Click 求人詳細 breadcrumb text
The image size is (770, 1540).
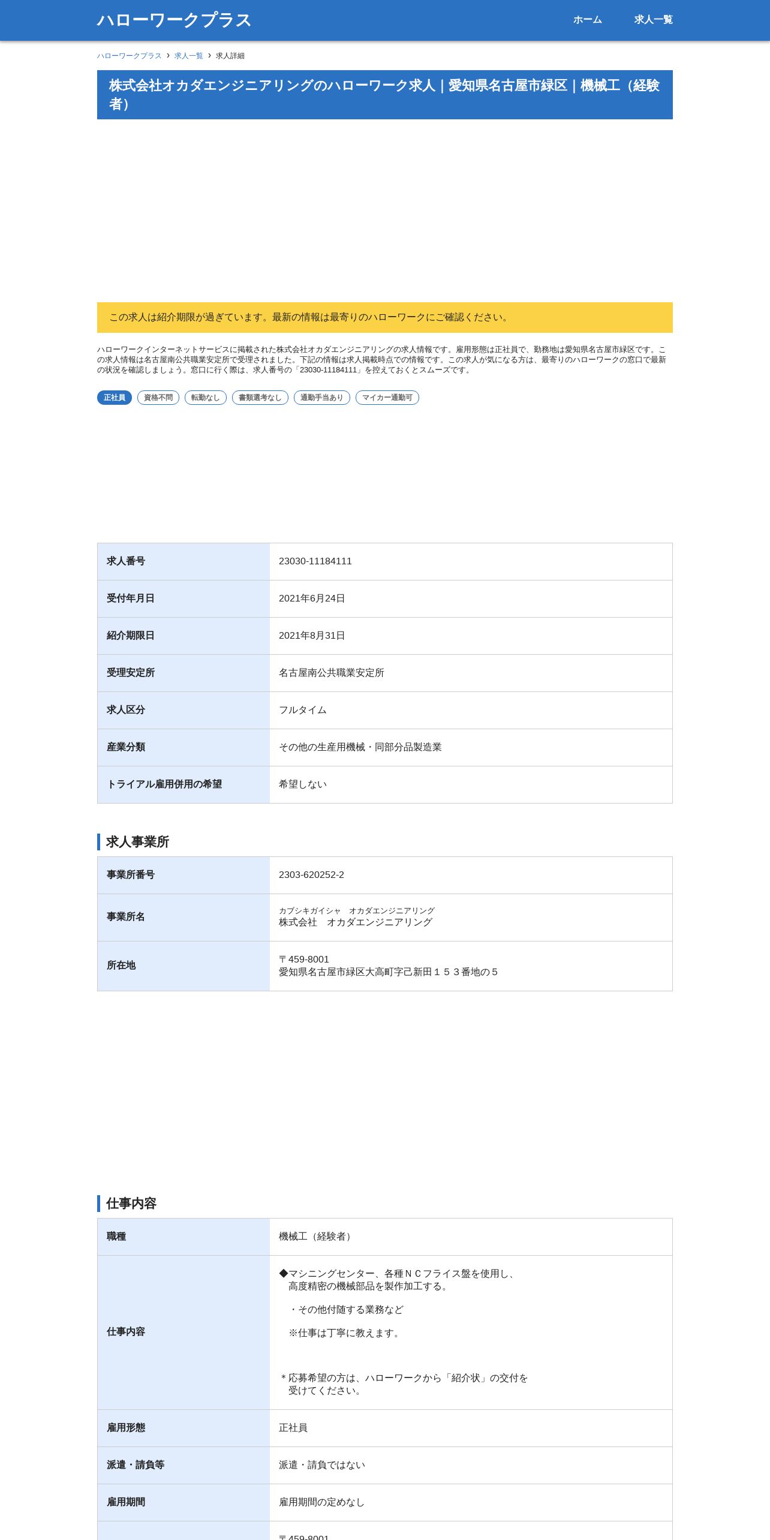tap(230, 56)
